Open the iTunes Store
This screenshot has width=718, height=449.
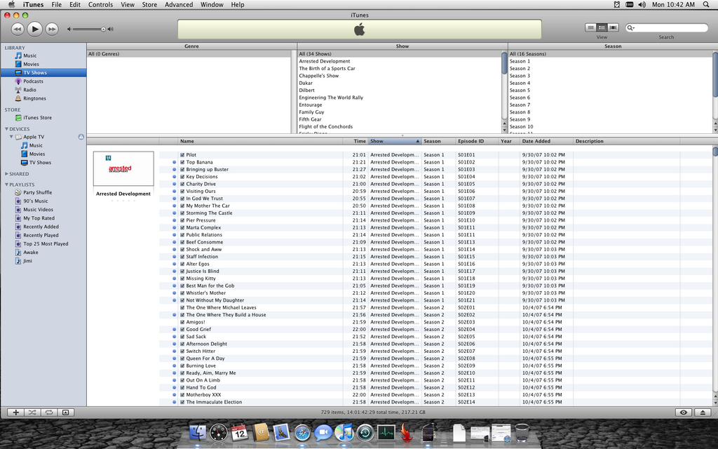click(x=37, y=118)
